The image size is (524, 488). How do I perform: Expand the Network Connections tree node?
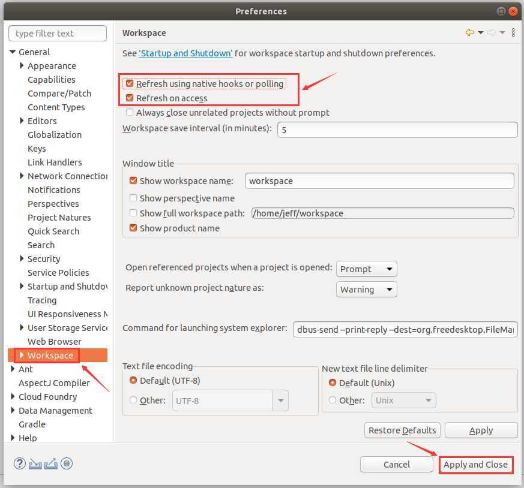22,176
